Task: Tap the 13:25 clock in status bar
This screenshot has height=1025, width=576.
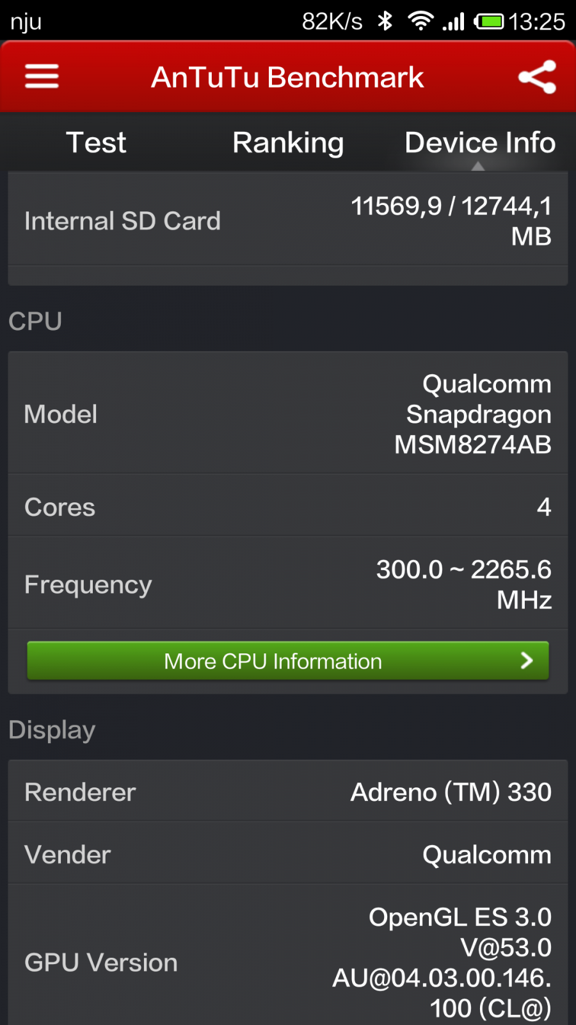Action: tap(537, 22)
